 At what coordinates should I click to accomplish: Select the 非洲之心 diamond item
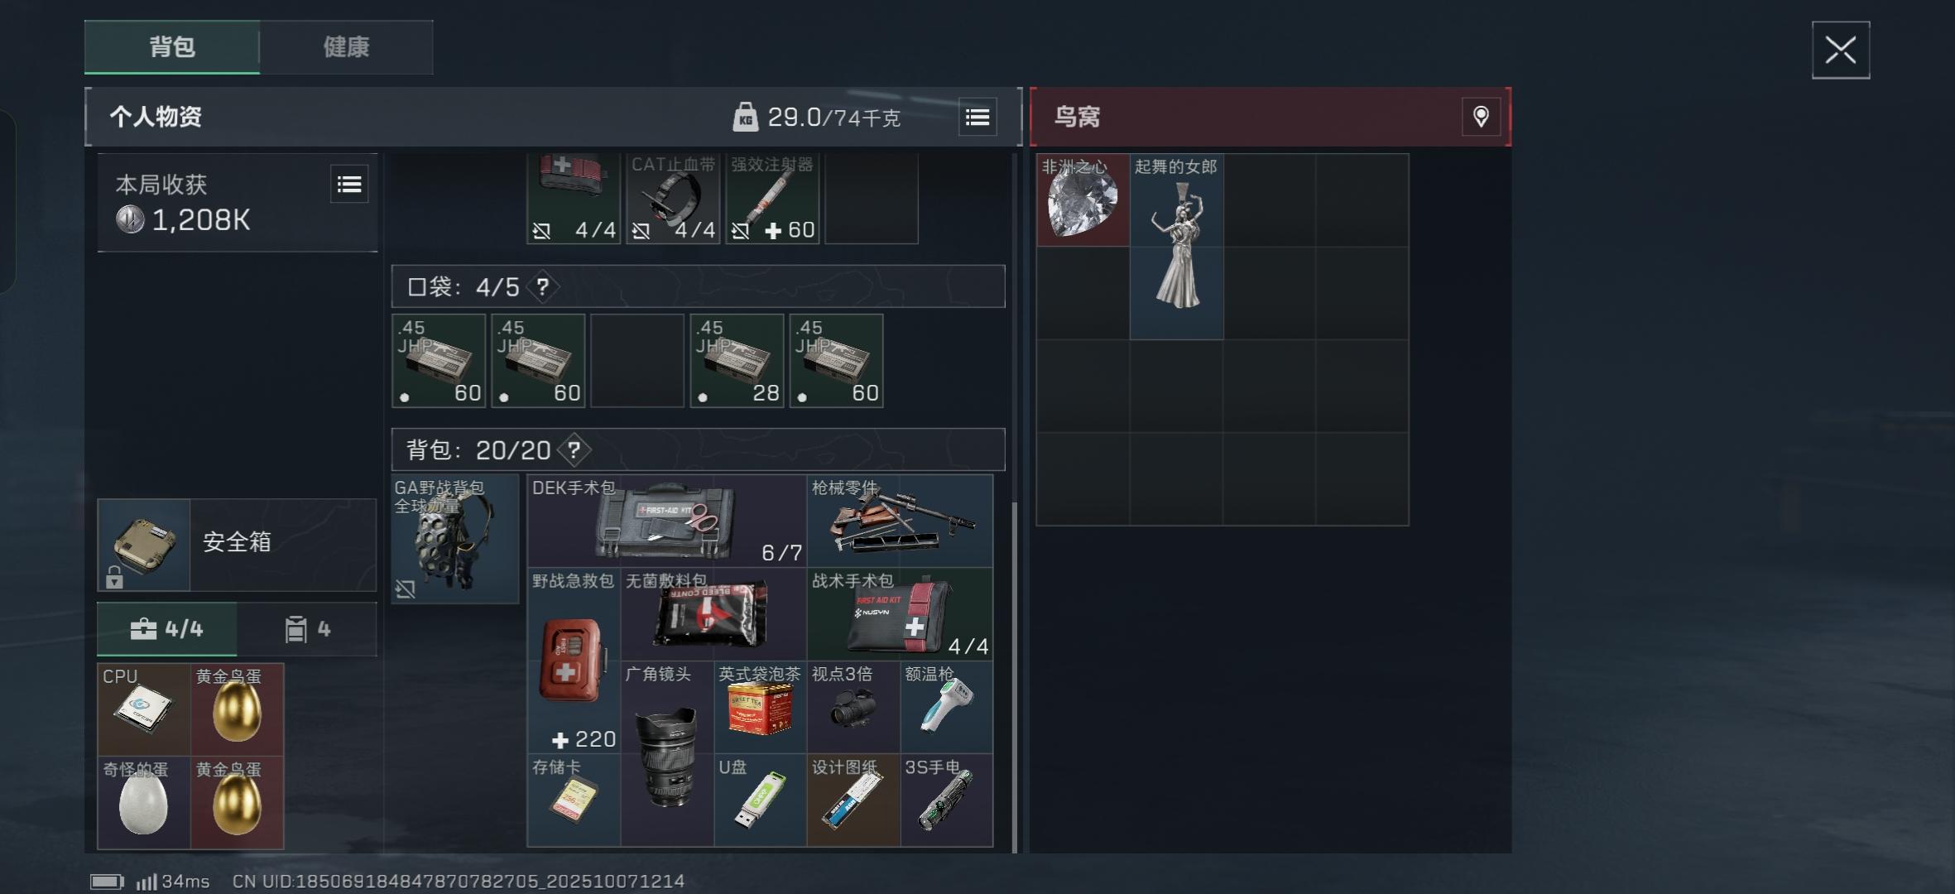pos(1083,200)
